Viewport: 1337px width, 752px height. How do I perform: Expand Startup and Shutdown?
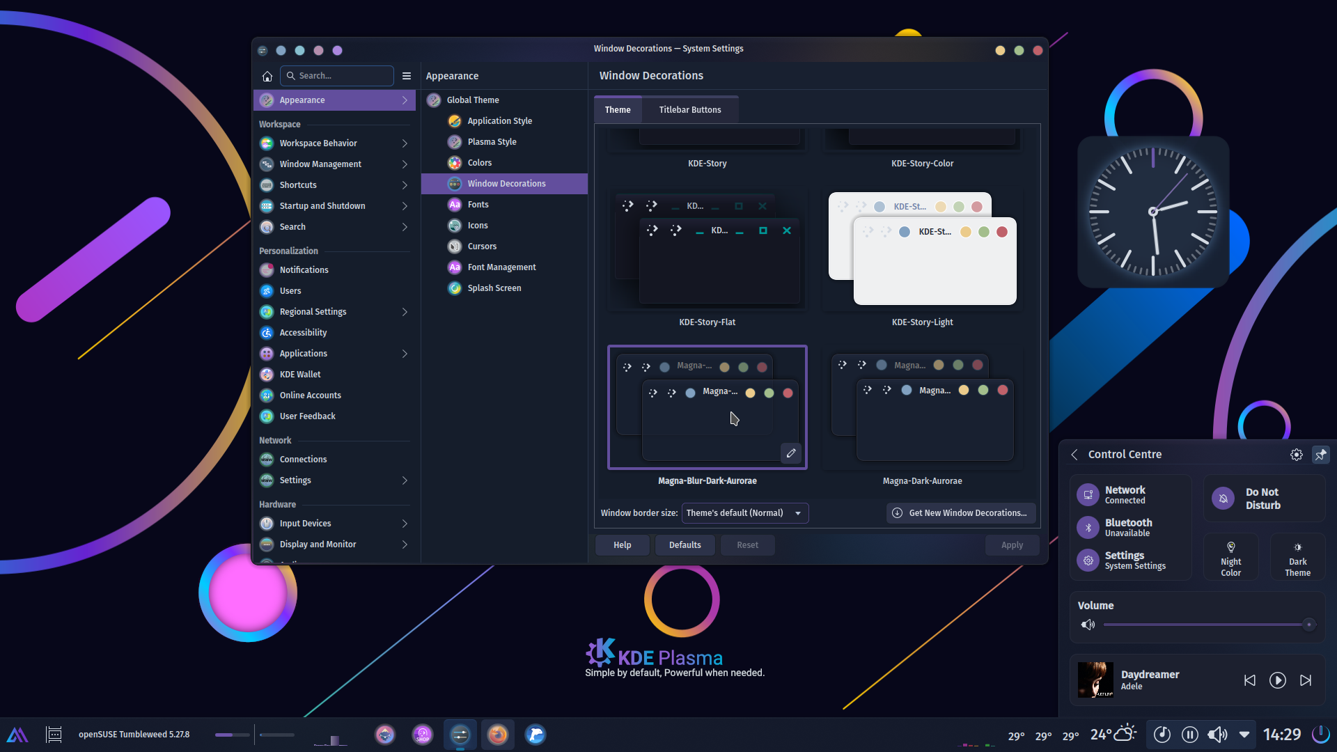pos(405,206)
